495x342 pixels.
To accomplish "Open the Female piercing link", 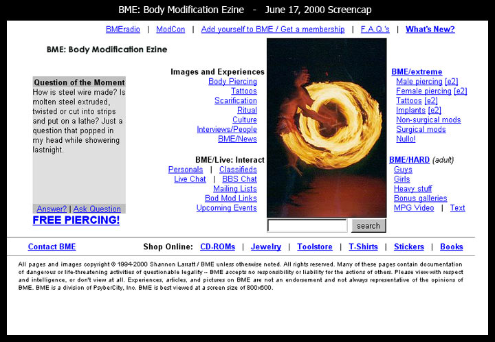I will tap(423, 91).
